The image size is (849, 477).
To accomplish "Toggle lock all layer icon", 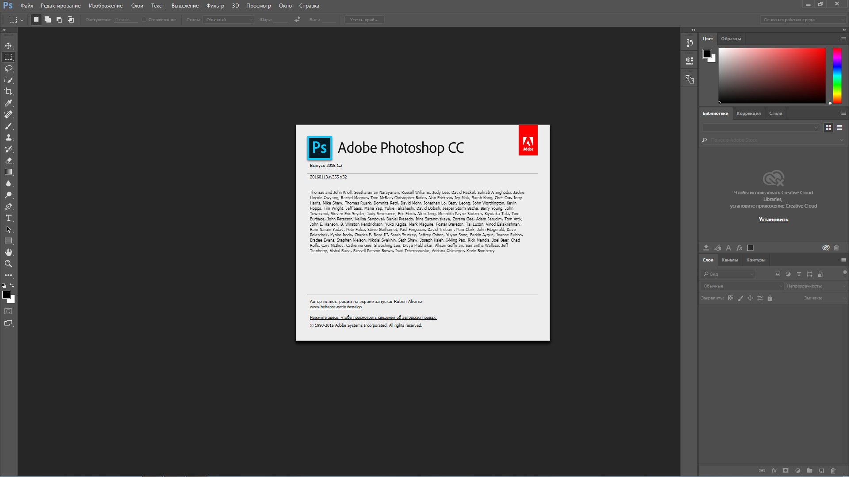I will click(x=770, y=298).
